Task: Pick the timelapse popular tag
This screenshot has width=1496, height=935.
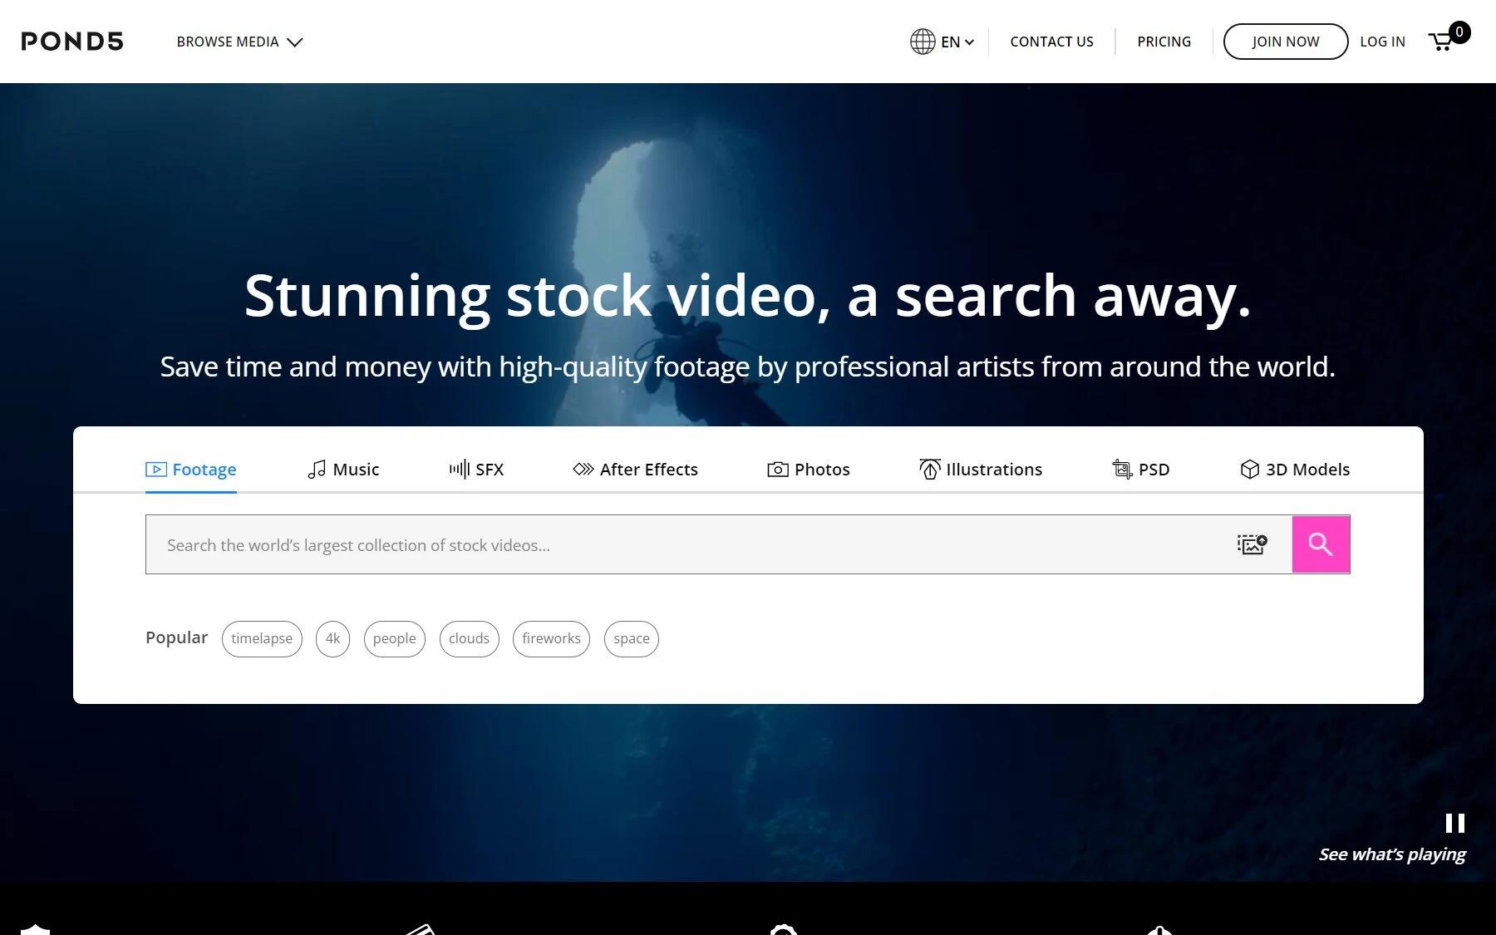Action: [x=262, y=638]
